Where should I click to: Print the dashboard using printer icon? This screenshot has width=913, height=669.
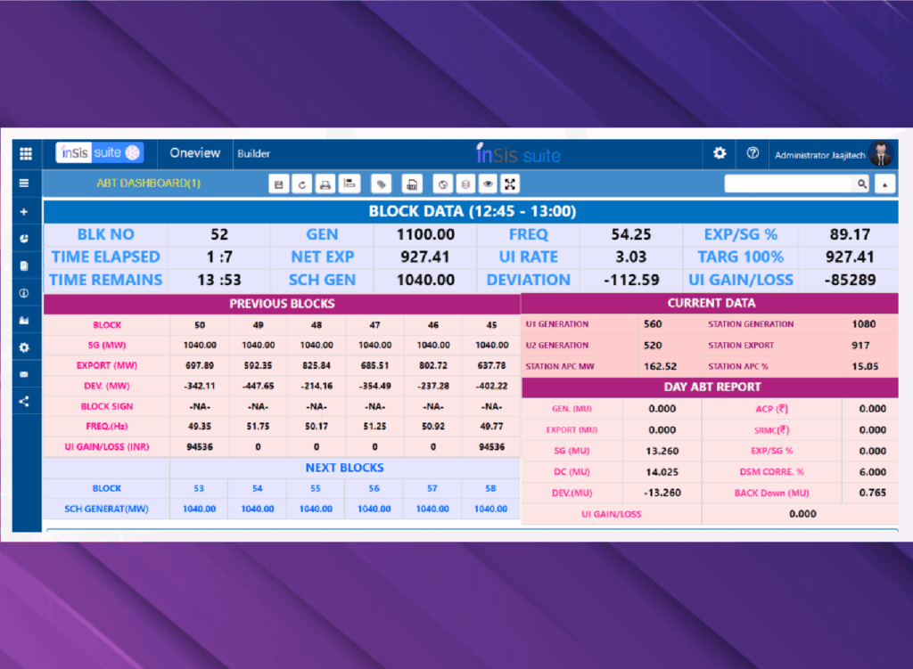[x=326, y=184]
